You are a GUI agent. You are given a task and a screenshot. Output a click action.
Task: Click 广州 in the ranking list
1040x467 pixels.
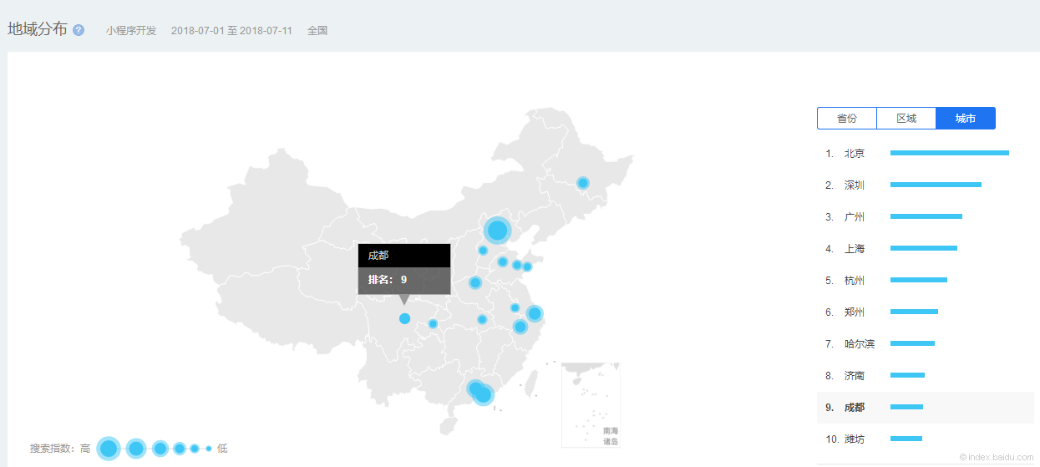tap(855, 217)
